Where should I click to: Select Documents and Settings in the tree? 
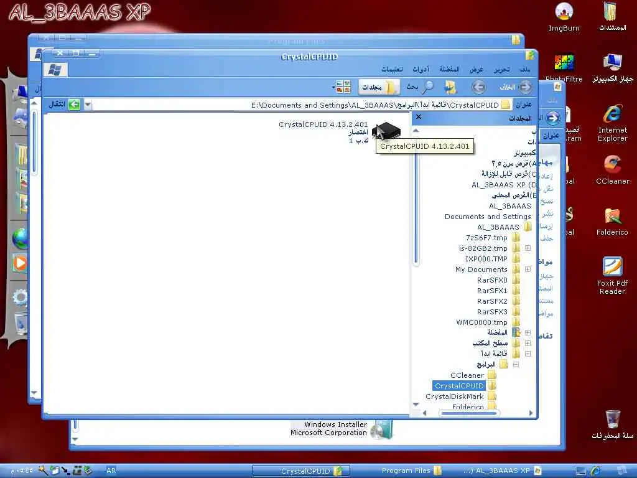click(488, 217)
